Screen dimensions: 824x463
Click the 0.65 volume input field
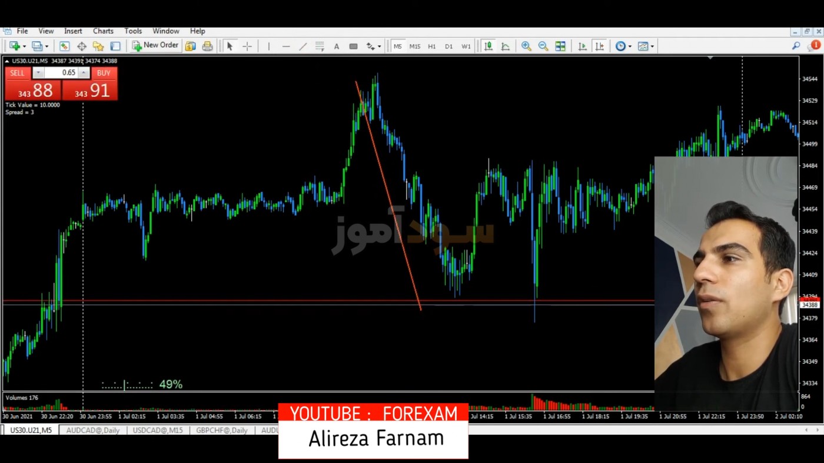tap(61, 73)
